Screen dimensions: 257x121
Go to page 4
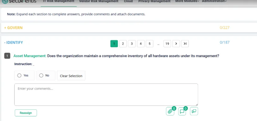pos(141,44)
